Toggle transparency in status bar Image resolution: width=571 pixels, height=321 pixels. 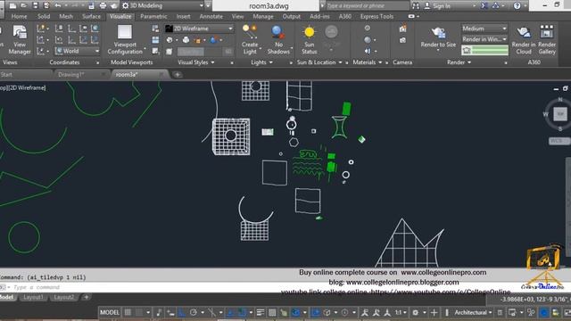point(272,312)
